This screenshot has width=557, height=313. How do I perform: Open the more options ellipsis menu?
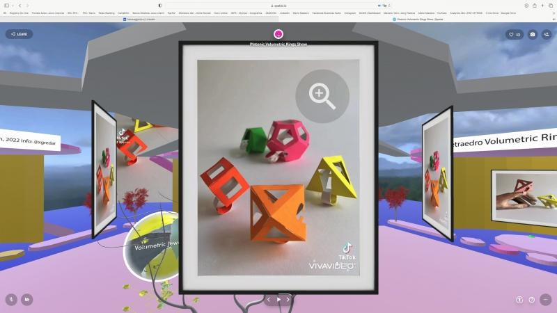coord(545,299)
